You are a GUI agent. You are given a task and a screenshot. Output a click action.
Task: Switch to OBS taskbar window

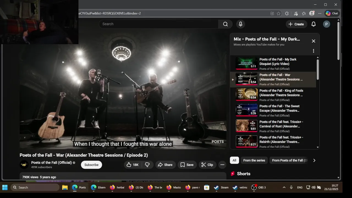click(259, 188)
